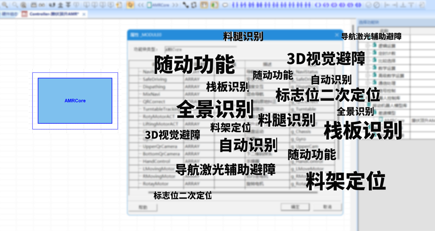Click the highlighted orange toolbar icon
The width and height of the screenshot is (435, 231).
click(x=130, y=5)
